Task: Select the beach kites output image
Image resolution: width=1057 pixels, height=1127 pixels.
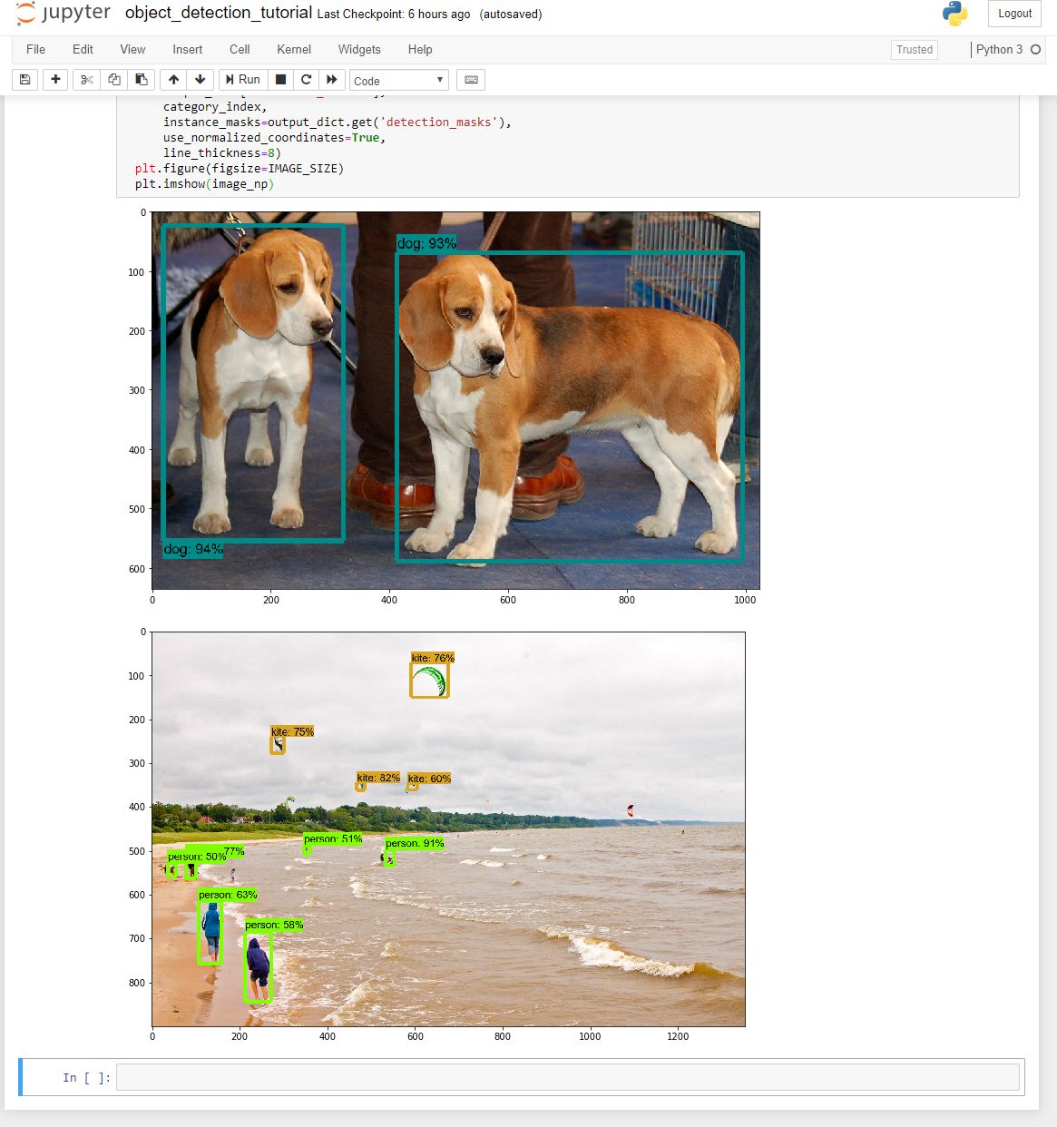Action: (x=448, y=828)
